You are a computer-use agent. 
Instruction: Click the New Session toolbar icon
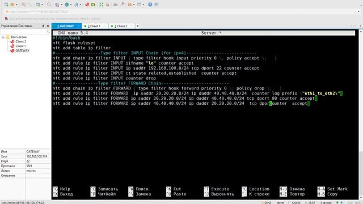click(x=6, y=5)
